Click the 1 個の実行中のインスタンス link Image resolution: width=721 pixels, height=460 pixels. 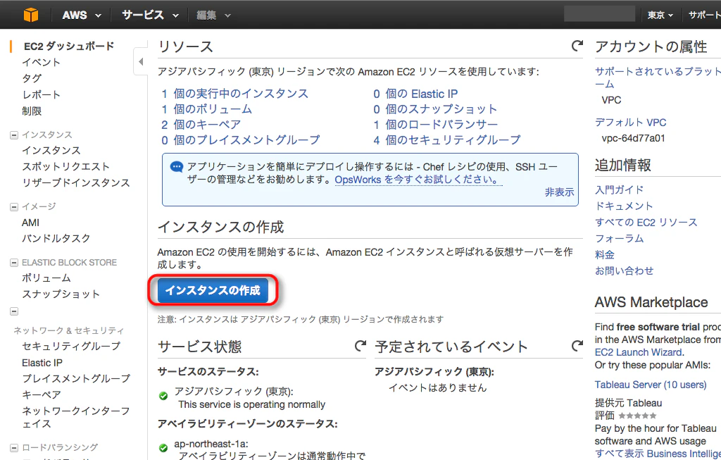[x=235, y=94]
